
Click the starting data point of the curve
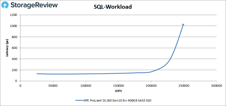point(37,74)
